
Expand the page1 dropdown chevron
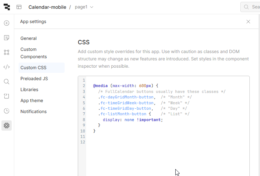92,7
